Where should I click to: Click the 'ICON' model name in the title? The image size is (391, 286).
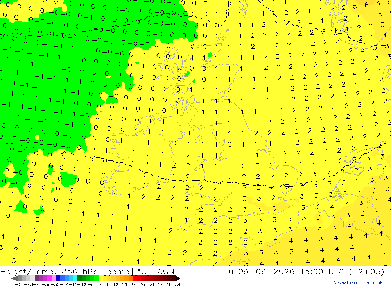click(165, 272)
